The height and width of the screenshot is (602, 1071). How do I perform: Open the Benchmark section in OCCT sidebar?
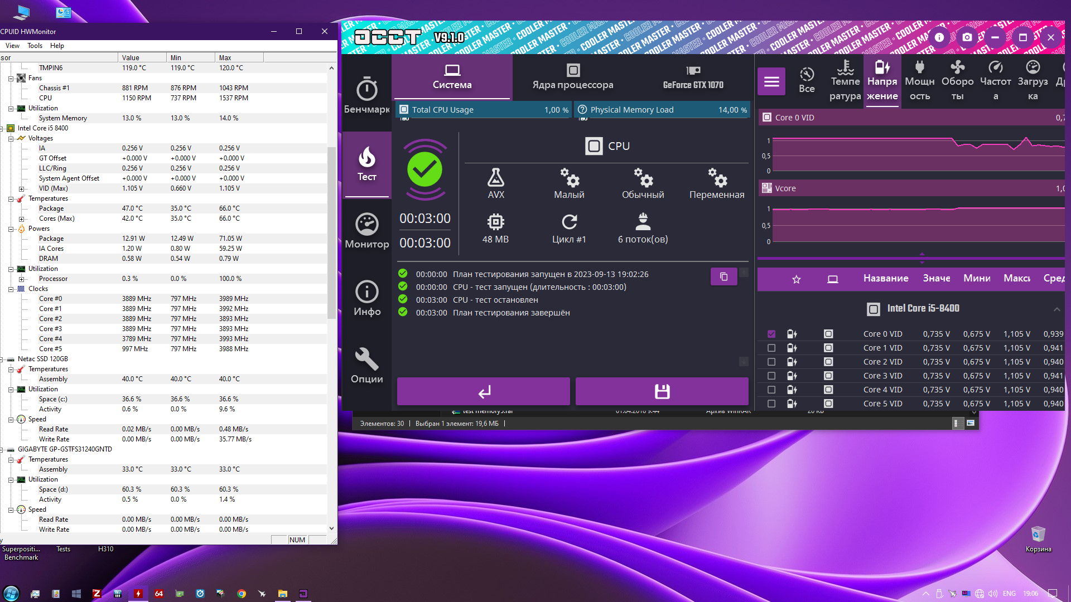click(366, 95)
